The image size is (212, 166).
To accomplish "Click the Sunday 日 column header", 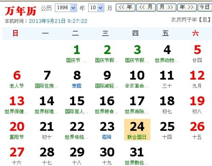I will pyautogui.click(x=15, y=33).
